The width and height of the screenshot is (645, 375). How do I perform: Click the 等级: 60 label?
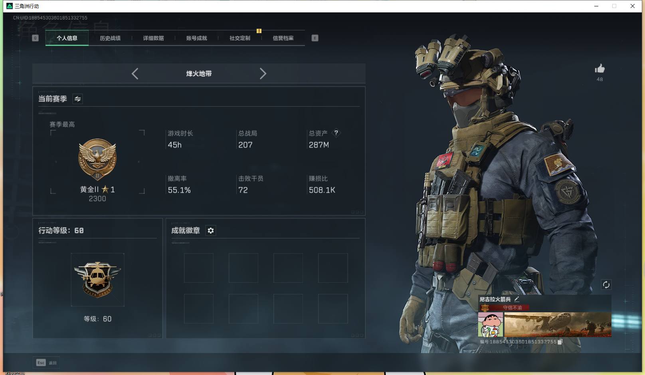[x=97, y=319]
